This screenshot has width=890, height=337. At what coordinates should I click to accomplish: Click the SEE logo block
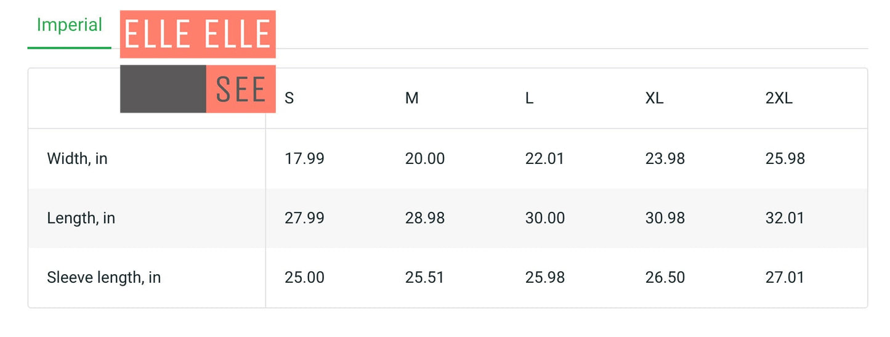(x=241, y=89)
